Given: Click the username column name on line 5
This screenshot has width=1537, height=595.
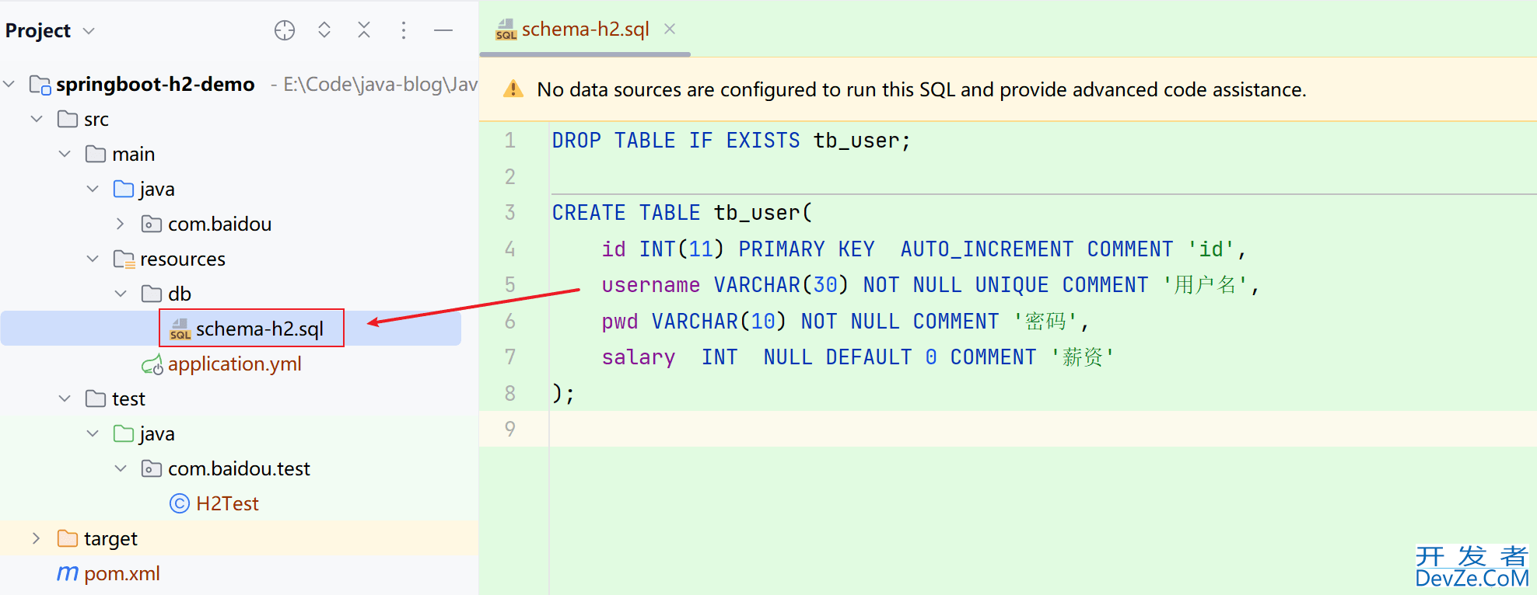Looking at the screenshot, I should tap(651, 285).
